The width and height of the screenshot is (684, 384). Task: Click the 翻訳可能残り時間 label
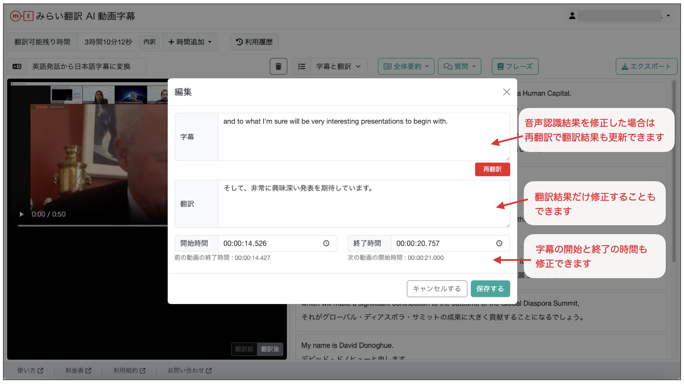point(42,42)
